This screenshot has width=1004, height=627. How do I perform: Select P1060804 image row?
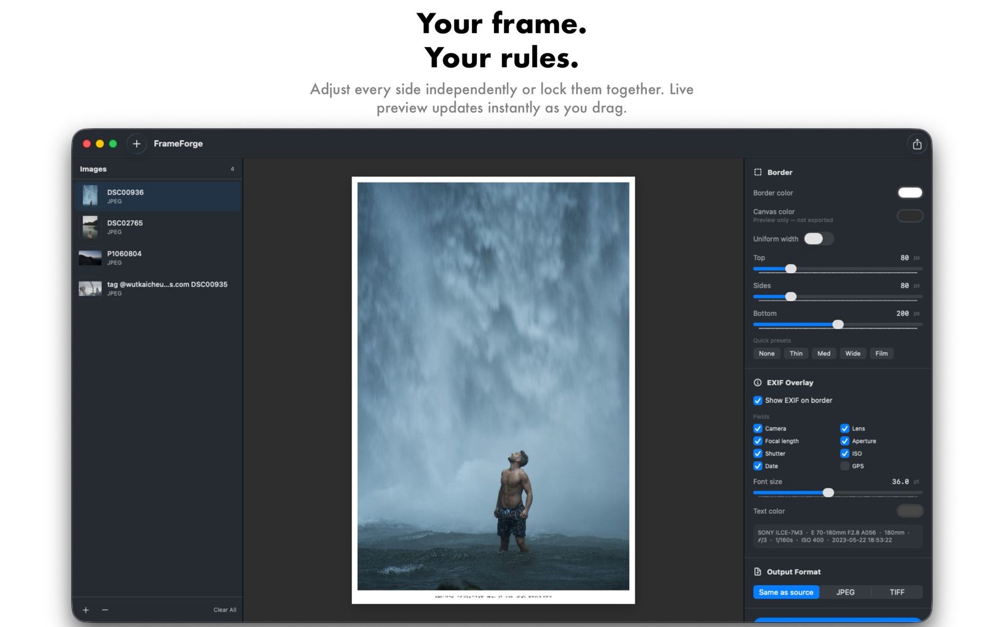pyautogui.click(x=157, y=258)
